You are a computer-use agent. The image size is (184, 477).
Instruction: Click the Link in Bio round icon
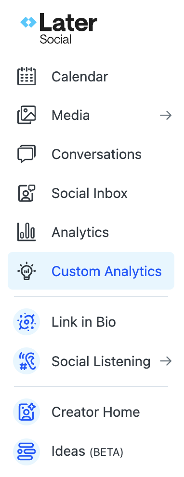tap(26, 322)
